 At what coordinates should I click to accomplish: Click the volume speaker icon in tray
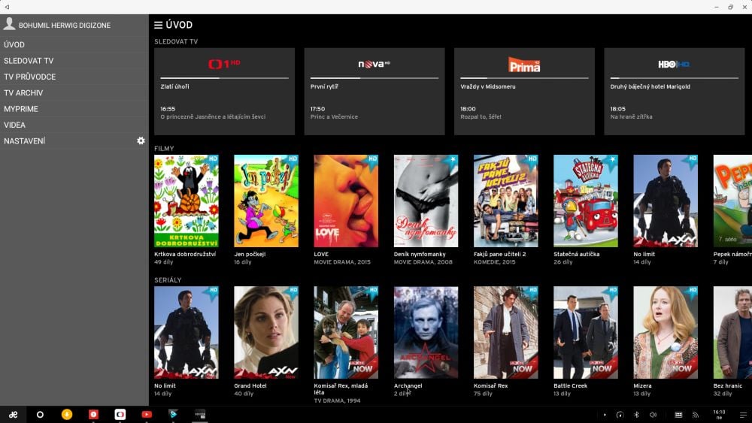tap(653, 415)
